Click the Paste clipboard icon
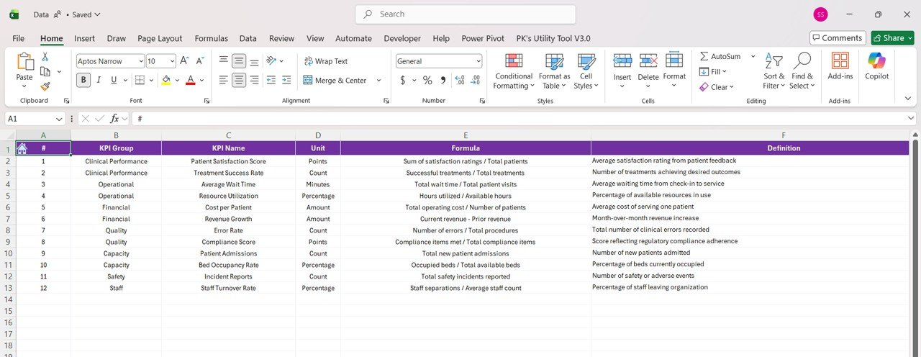 (24, 62)
